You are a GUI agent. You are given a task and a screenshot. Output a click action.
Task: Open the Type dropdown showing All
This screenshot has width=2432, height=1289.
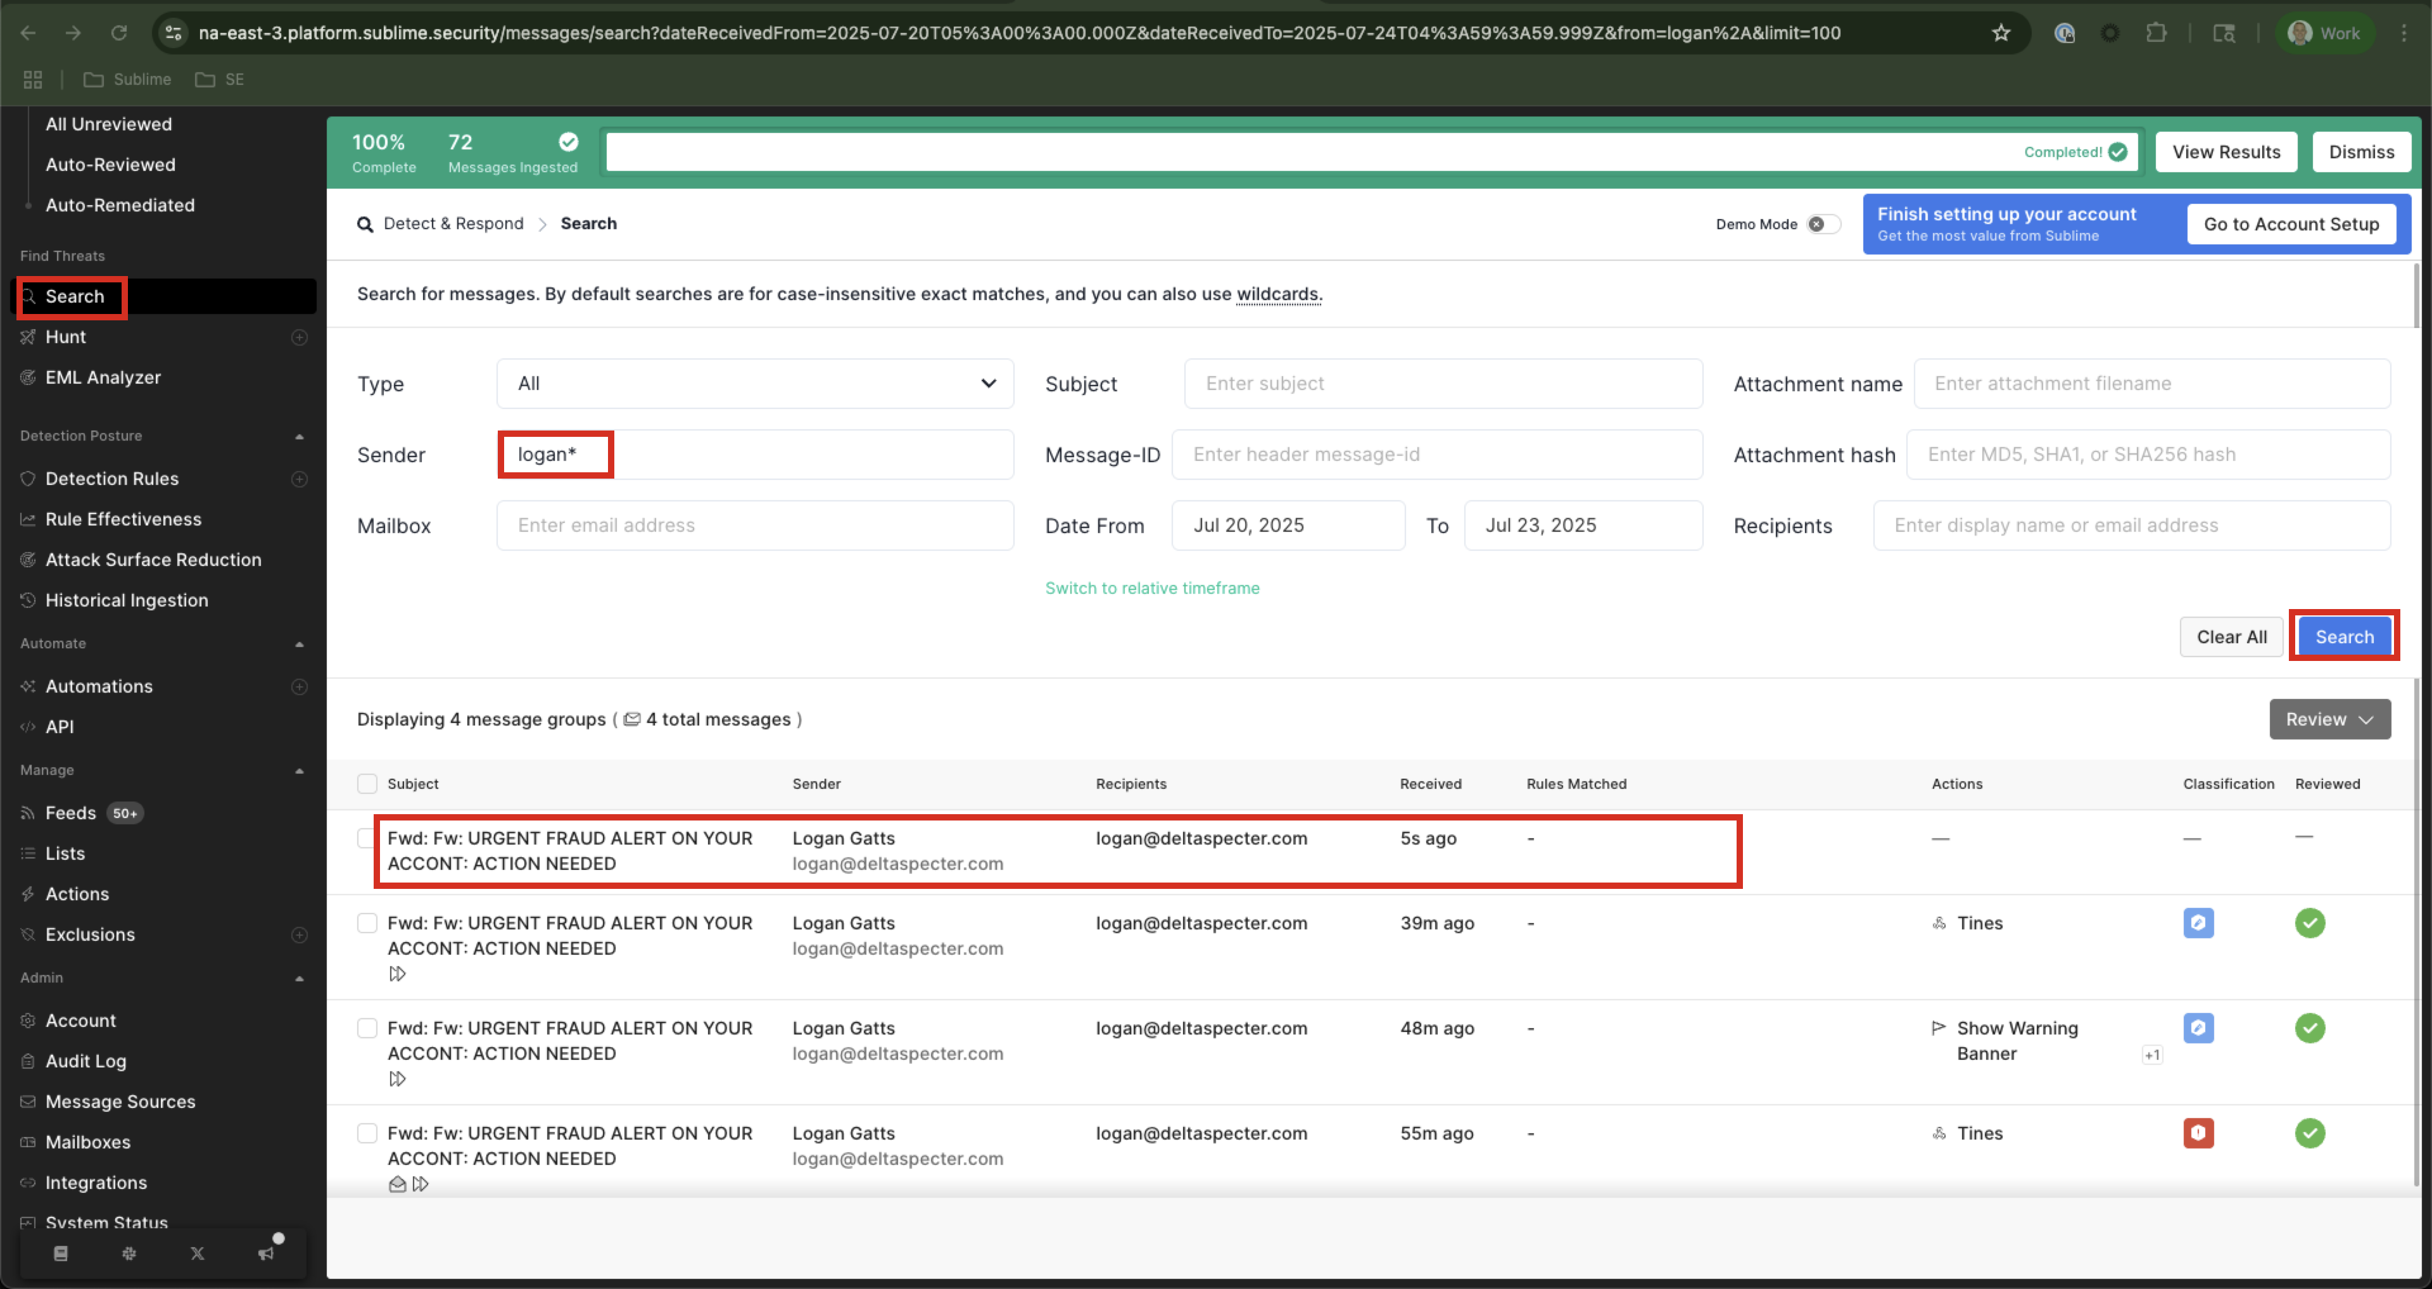754,383
